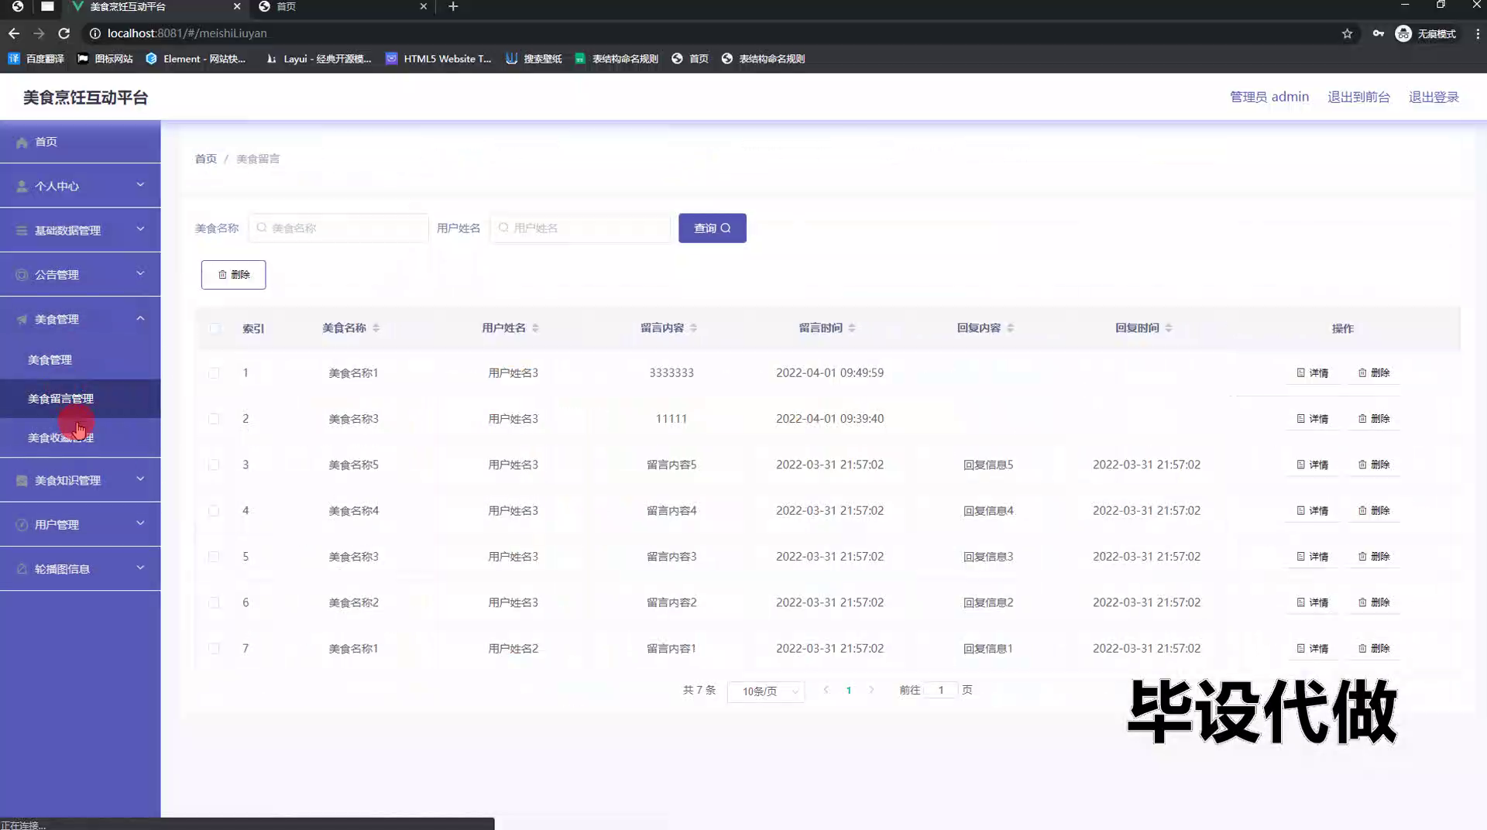
Task: Reload the page with the refresh icon
Action: (64, 33)
